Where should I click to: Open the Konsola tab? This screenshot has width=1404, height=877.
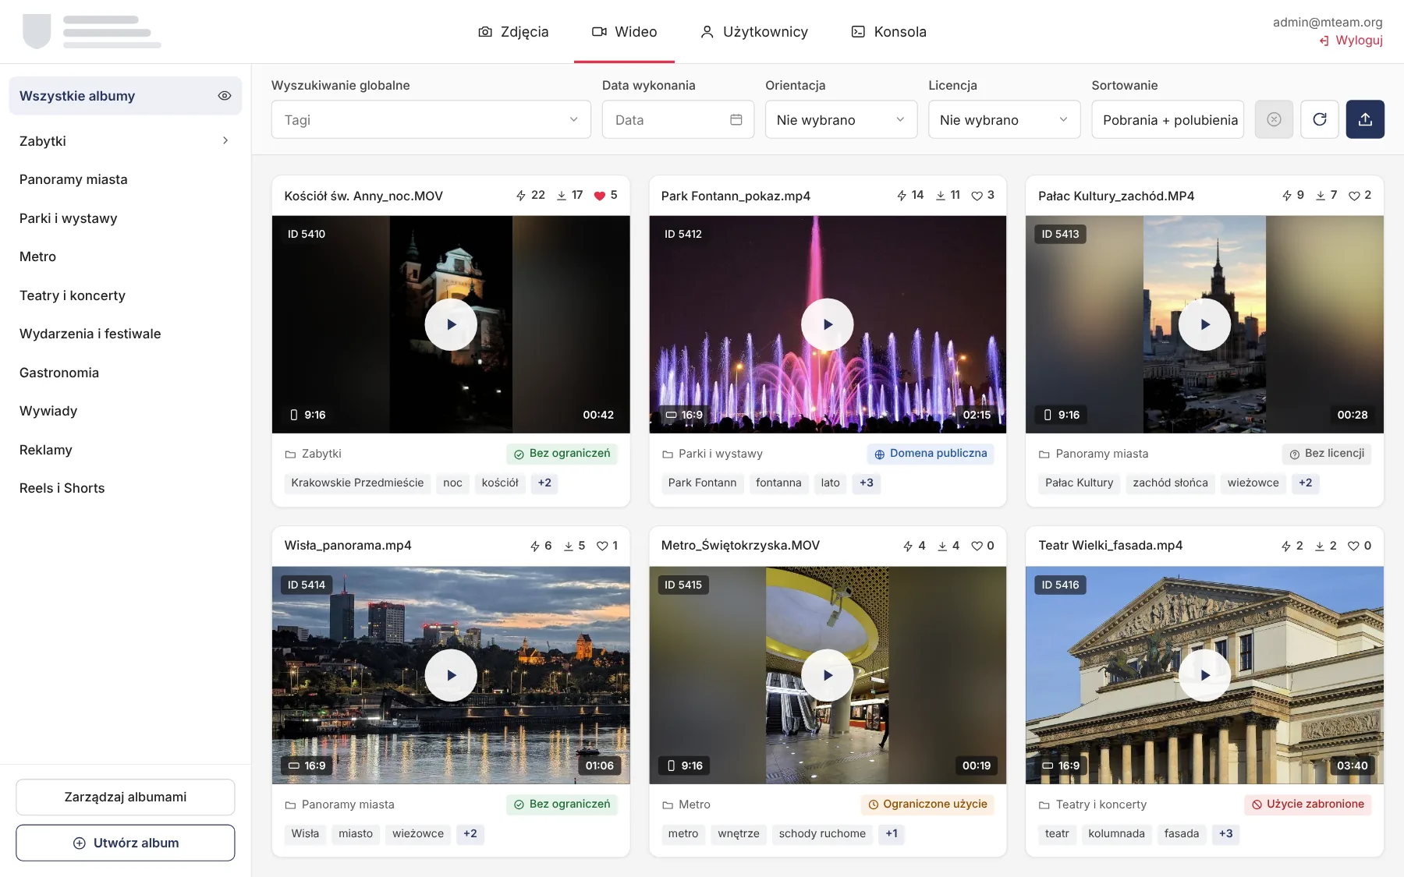(889, 32)
